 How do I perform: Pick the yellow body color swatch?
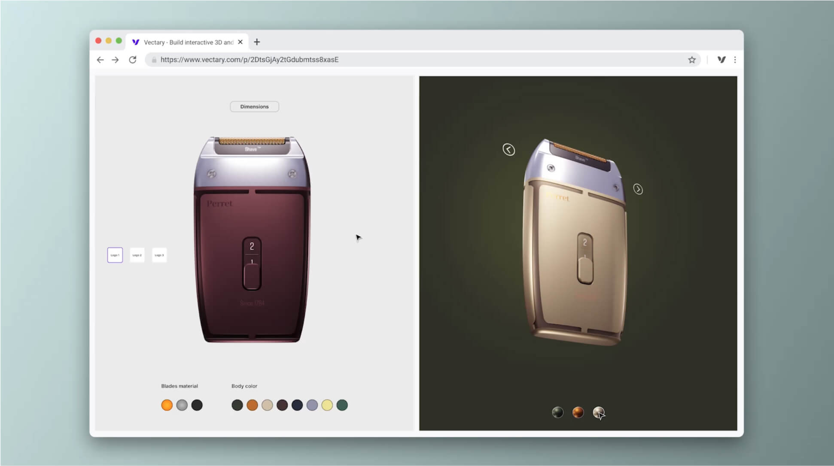click(327, 405)
